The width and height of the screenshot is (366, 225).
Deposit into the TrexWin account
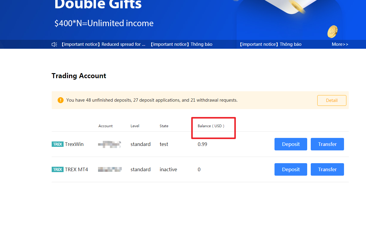(x=291, y=144)
